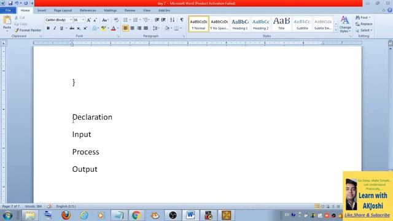This screenshot has width=393, height=221.
Task: Center align the paragraph
Action: click(133, 28)
